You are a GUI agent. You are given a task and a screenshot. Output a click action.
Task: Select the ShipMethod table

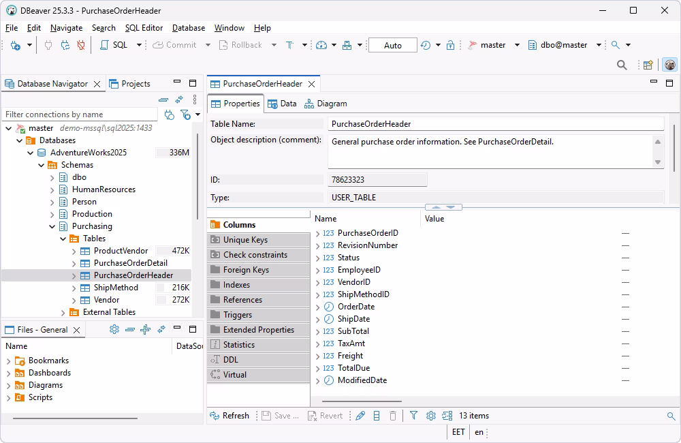click(116, 288)
